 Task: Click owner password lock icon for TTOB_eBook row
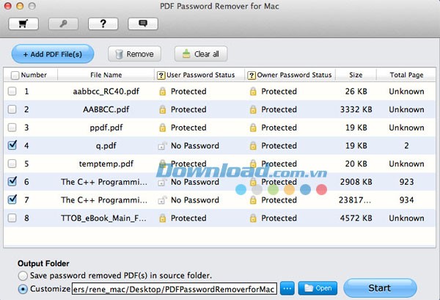pos(253,218)
